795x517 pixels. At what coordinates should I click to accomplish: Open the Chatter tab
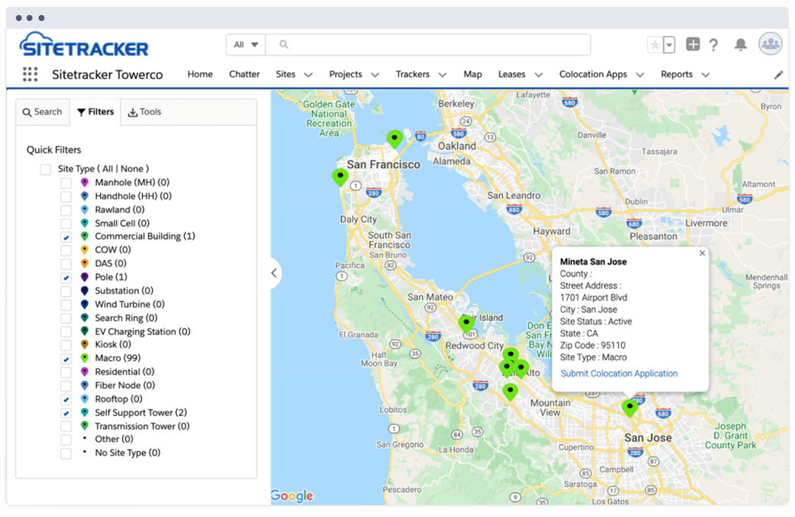[244, 74]
